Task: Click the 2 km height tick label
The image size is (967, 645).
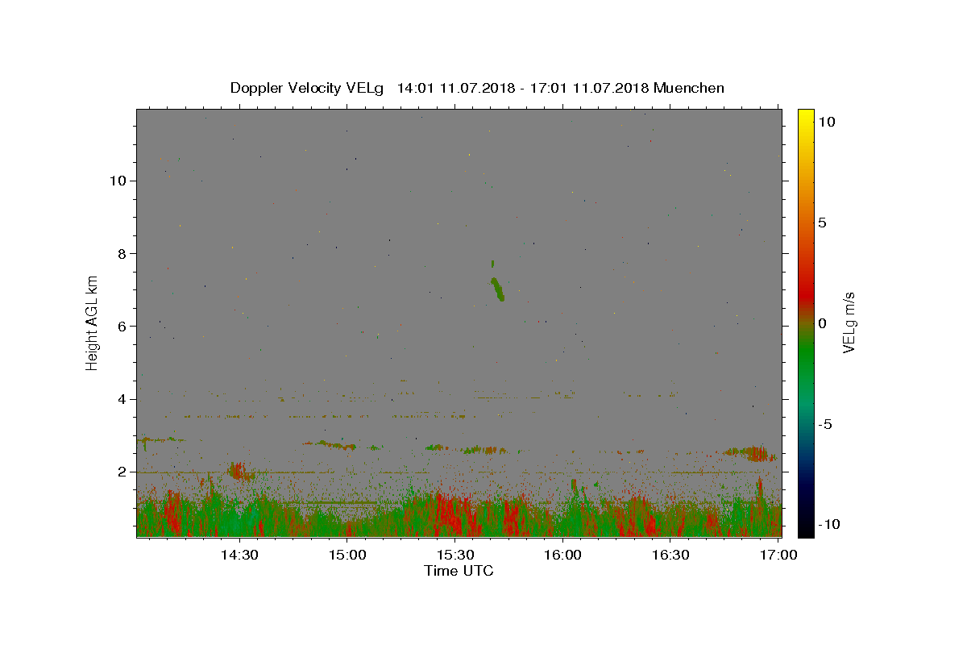Action: pos(123,472)
